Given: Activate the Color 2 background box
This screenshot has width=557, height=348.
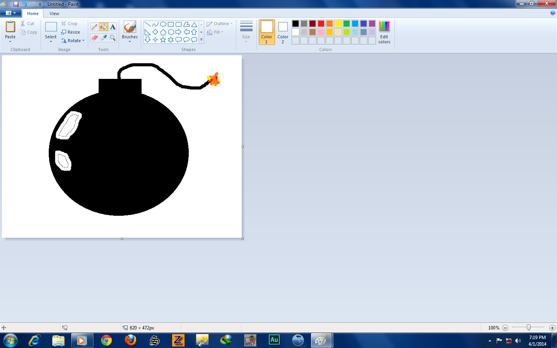Looking at the screenshot, I should coord(283,32).
